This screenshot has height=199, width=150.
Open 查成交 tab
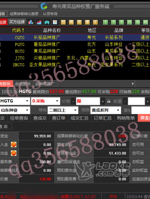click(40, 118)
